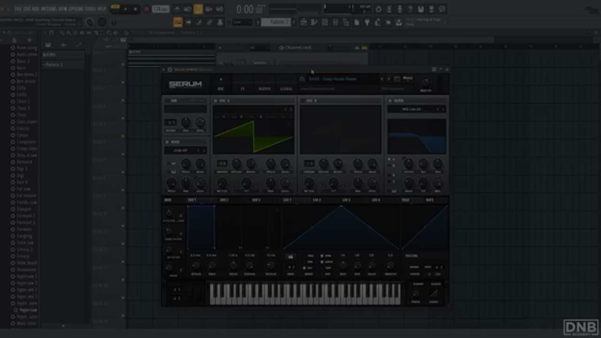
Task: Click the PORTA knob near keyboard
Action: 416,294
